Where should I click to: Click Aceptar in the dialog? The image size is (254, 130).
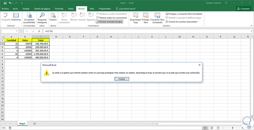tap(122, 79)
